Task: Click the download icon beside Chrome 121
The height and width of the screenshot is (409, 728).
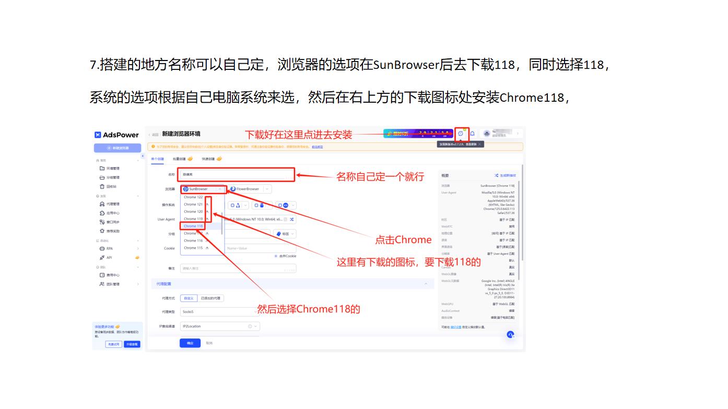Action: [x=207, y=204]
